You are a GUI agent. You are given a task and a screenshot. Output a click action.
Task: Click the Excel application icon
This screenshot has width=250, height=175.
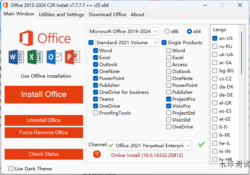click(35, 57)
